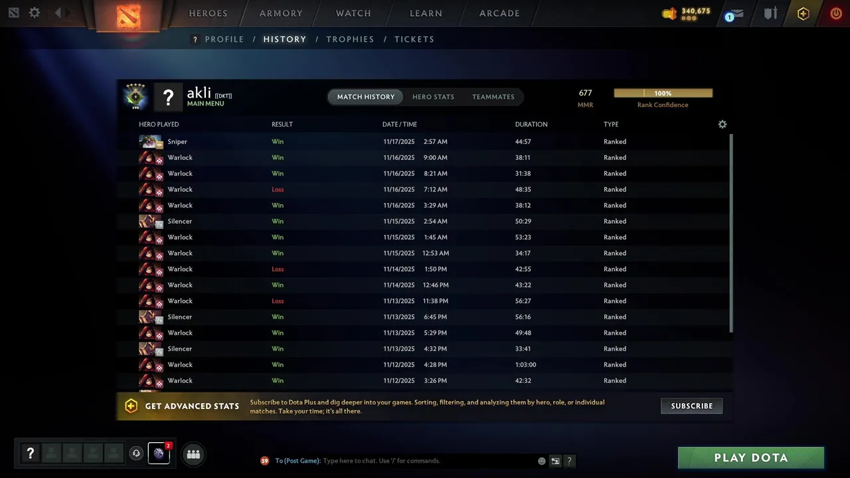The height and width of the screenshot is (478, 850).
Task: Open match history filter gear icon
Action: [722, 124]
